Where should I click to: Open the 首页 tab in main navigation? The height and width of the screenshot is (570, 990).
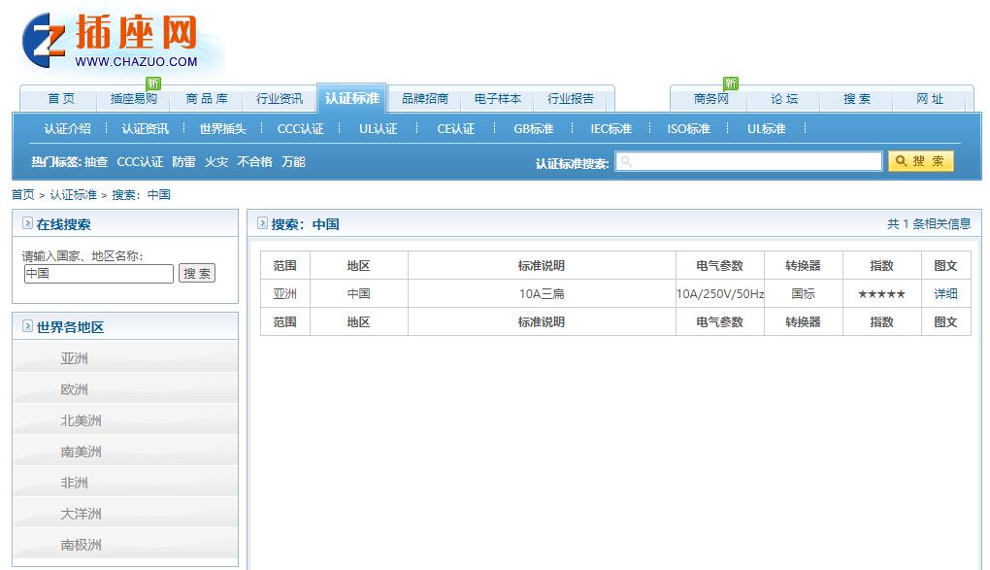pos(60,98)
